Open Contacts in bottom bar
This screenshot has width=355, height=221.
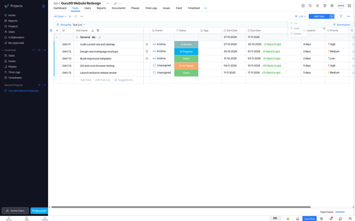(45, 218)
